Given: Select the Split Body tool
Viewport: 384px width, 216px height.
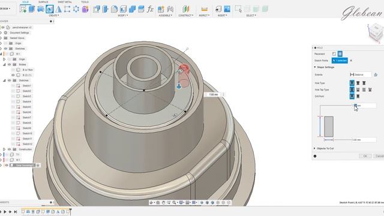Looking at the screenshot, I should [x=141, y=9].
